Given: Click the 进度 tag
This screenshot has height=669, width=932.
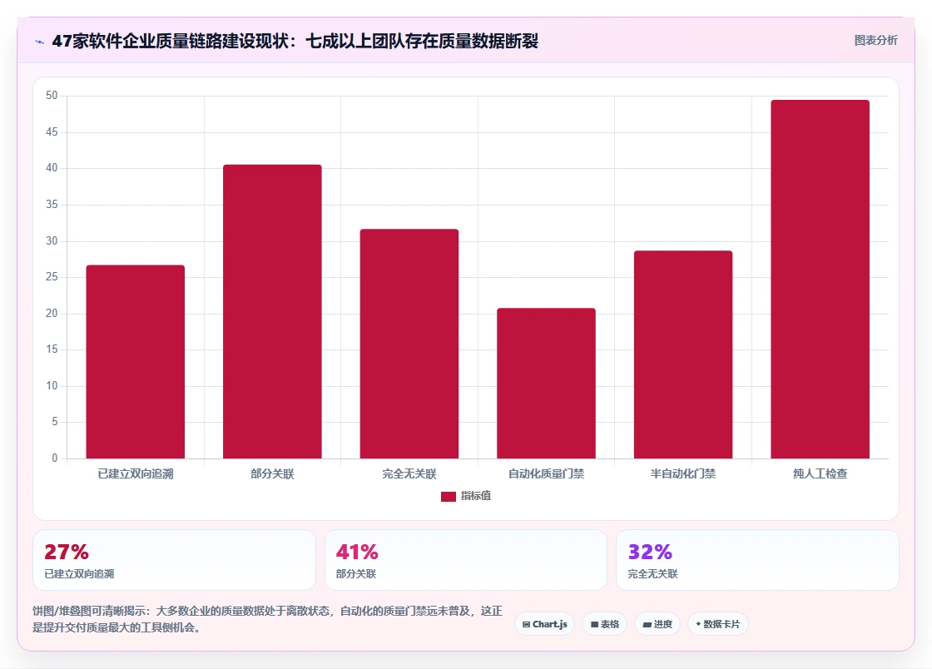Looking at the screenshot, I should [657, 624].
